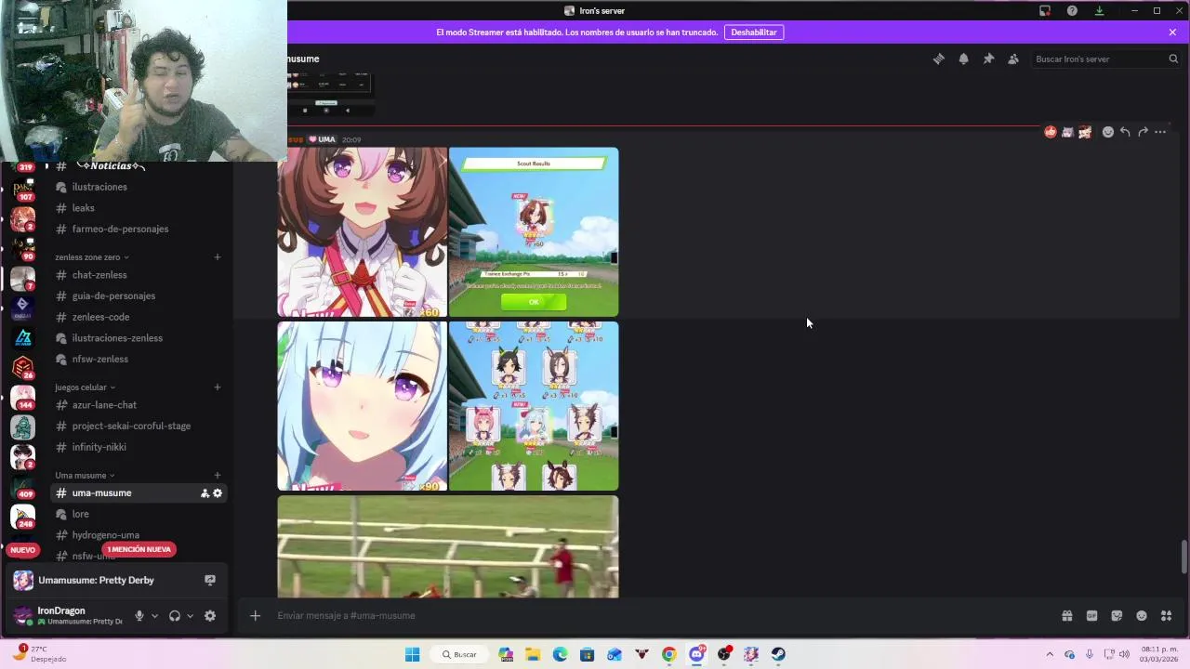Open the brown-haired character image

[363, 232]
